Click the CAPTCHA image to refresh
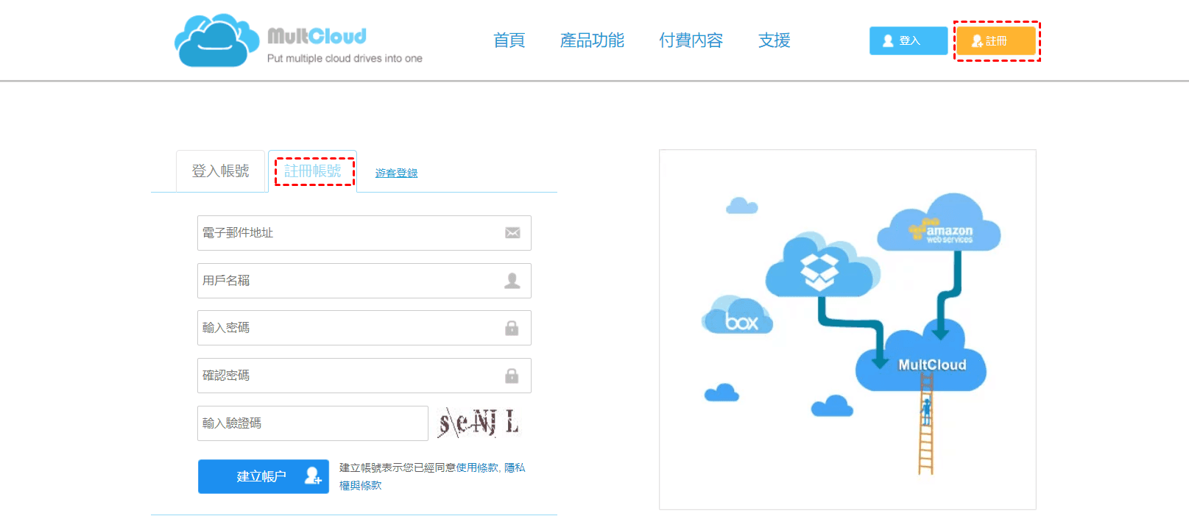The height and width of the screenshot is (516, 1189). (479, 423)
